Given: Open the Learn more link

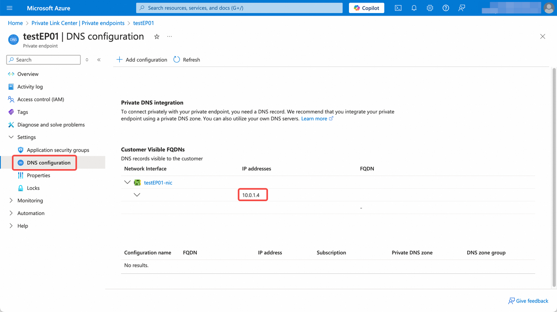Looking at the screenshot, I should [314, 118].
